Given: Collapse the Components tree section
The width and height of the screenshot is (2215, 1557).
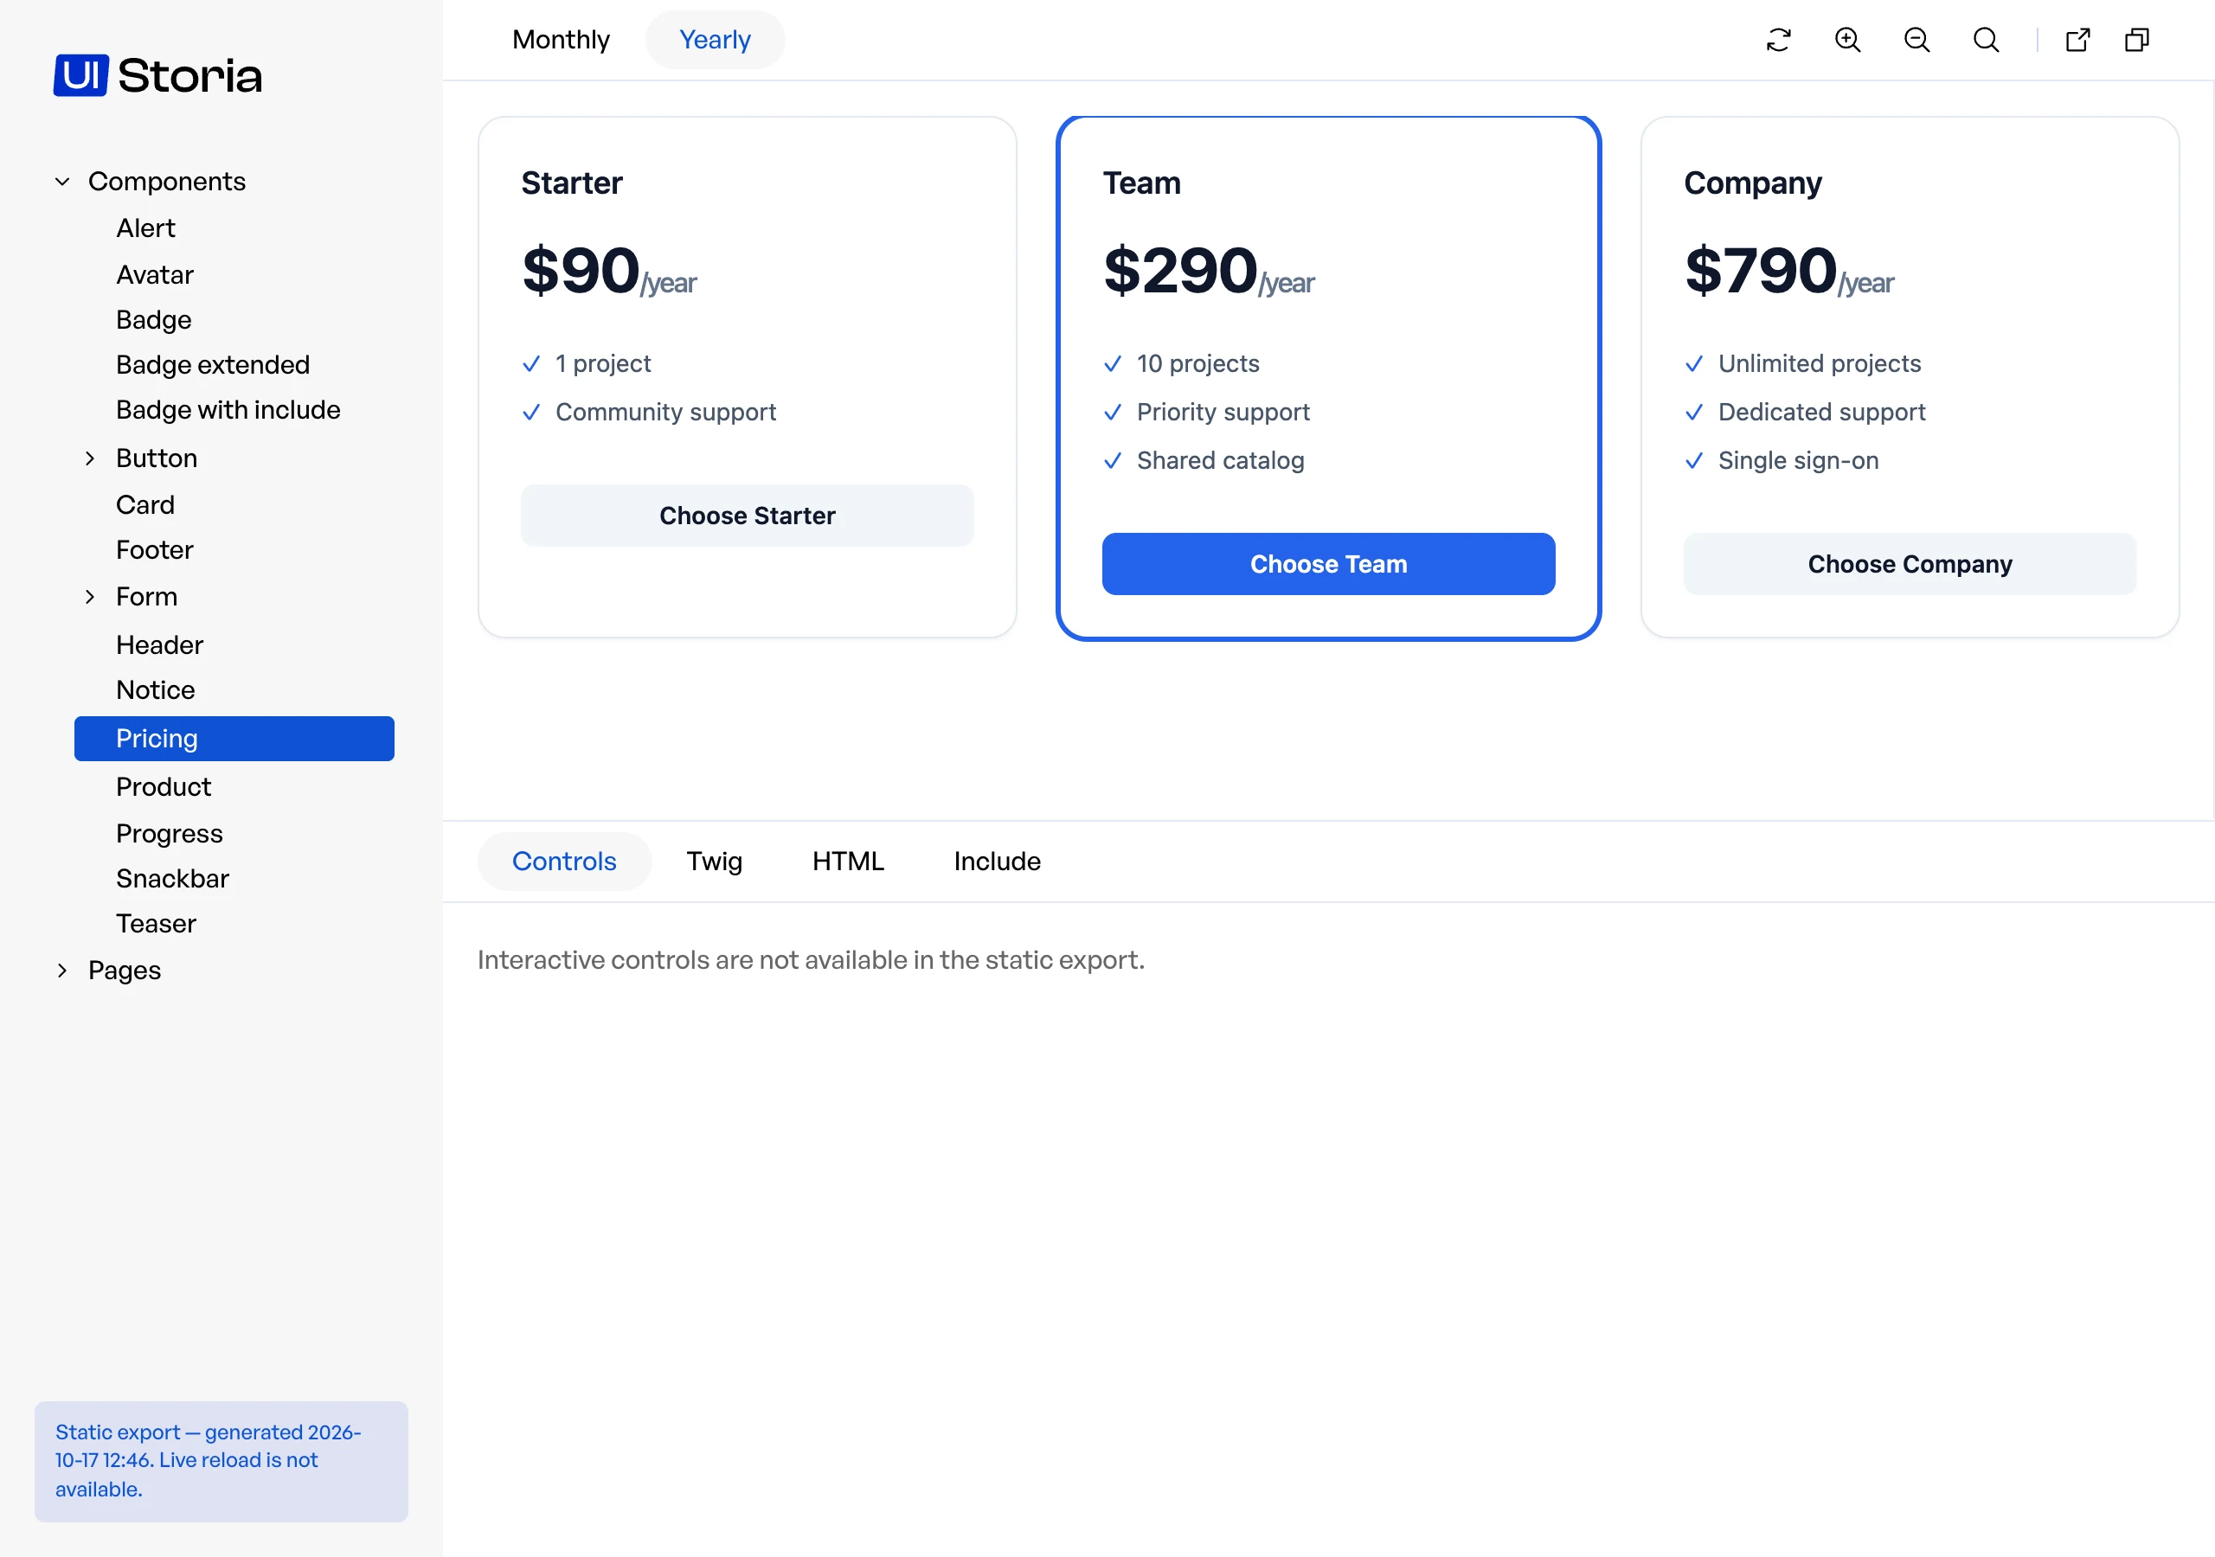Looking at the screenshot, I should (x=62, y=182).
